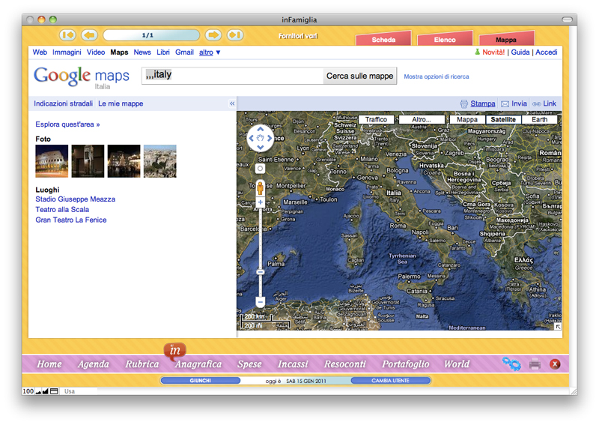Click Cerca sulle mappe button
Image resolution: width=599 pixels, height=425 pixels.
(x=360, y=76)
